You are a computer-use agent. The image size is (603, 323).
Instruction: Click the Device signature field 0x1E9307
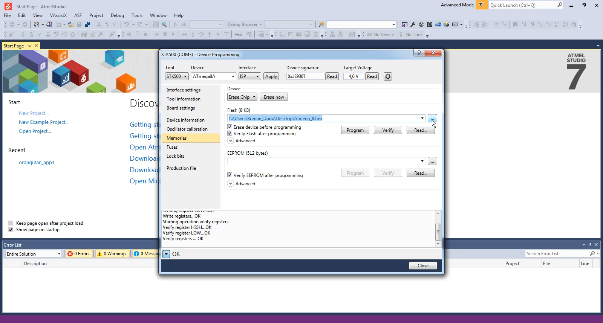pyautogui.click(x=305, y=76)
